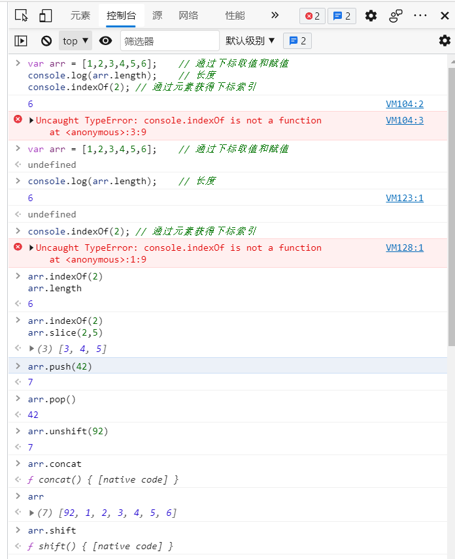The width and height of the screenshot is (455, 559).
Task: Open the three-dot customize menu
Action: [420, 16]
